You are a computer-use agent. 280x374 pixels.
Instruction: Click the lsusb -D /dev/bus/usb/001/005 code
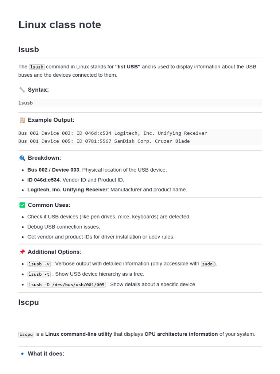[66, 285]
